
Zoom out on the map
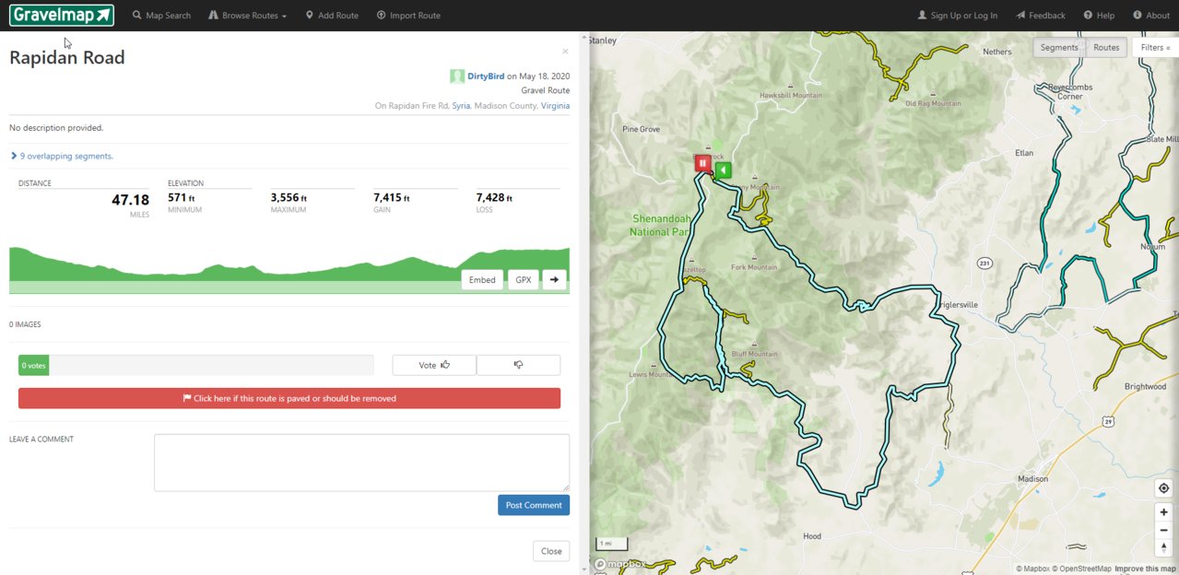pos(1163,530)
